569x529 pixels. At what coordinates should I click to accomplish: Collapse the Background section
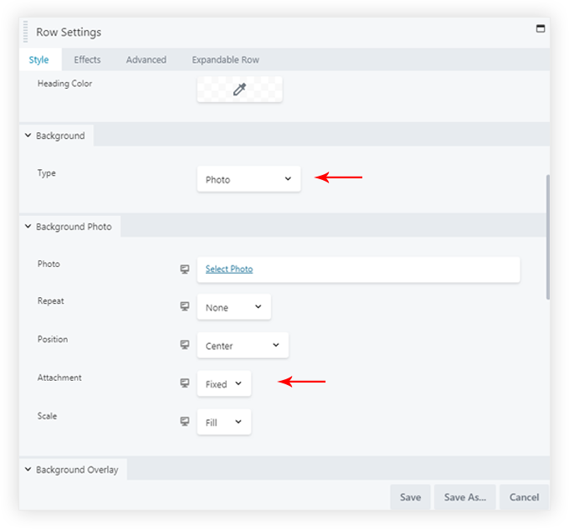tap(54, 136)
